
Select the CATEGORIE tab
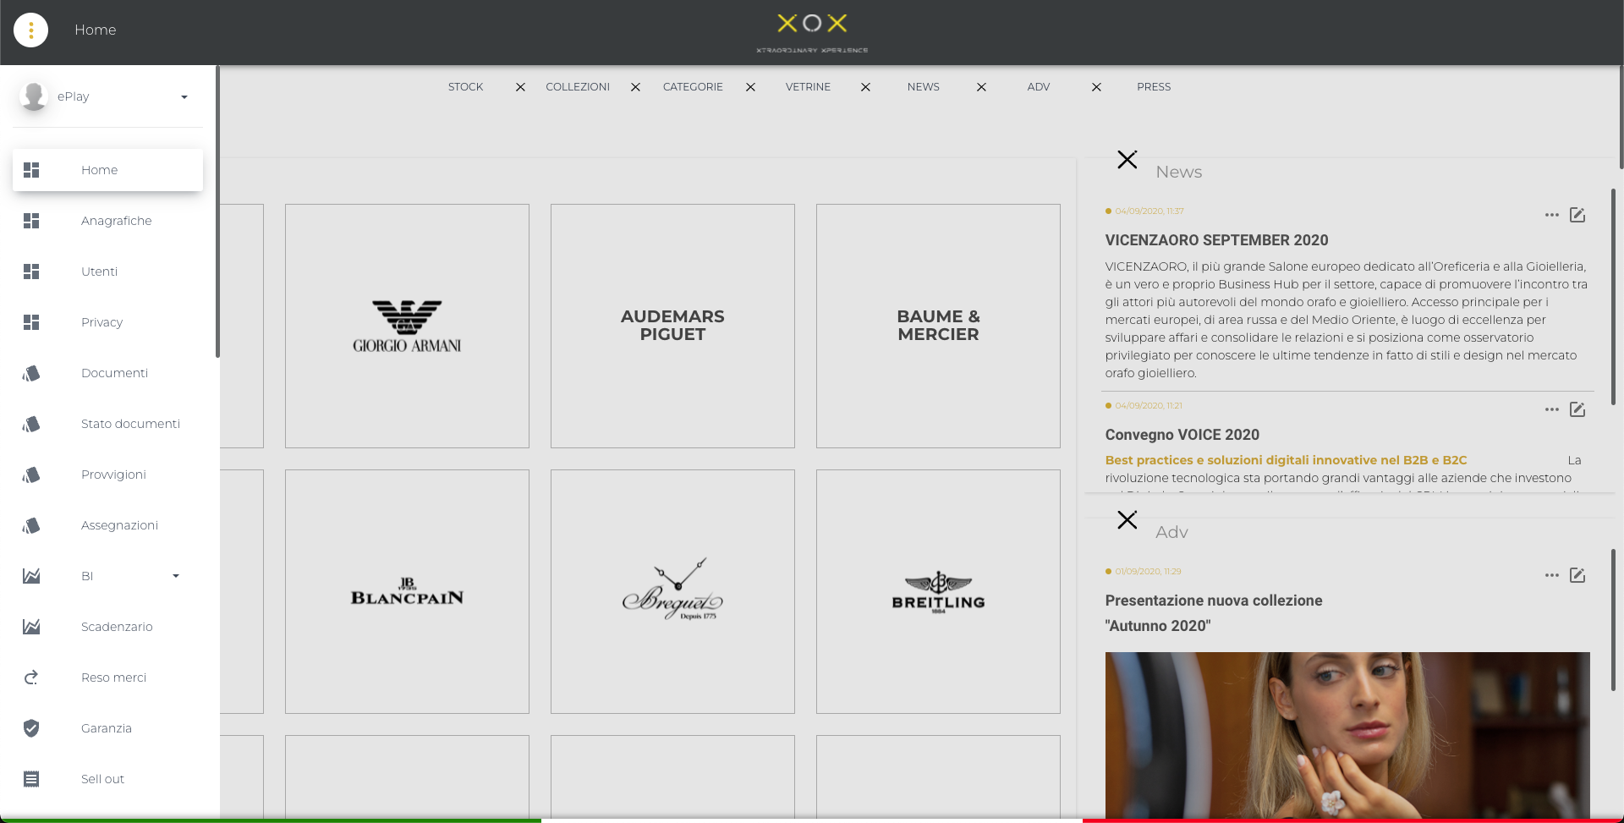pyautogui.click(x=693, y=87)
